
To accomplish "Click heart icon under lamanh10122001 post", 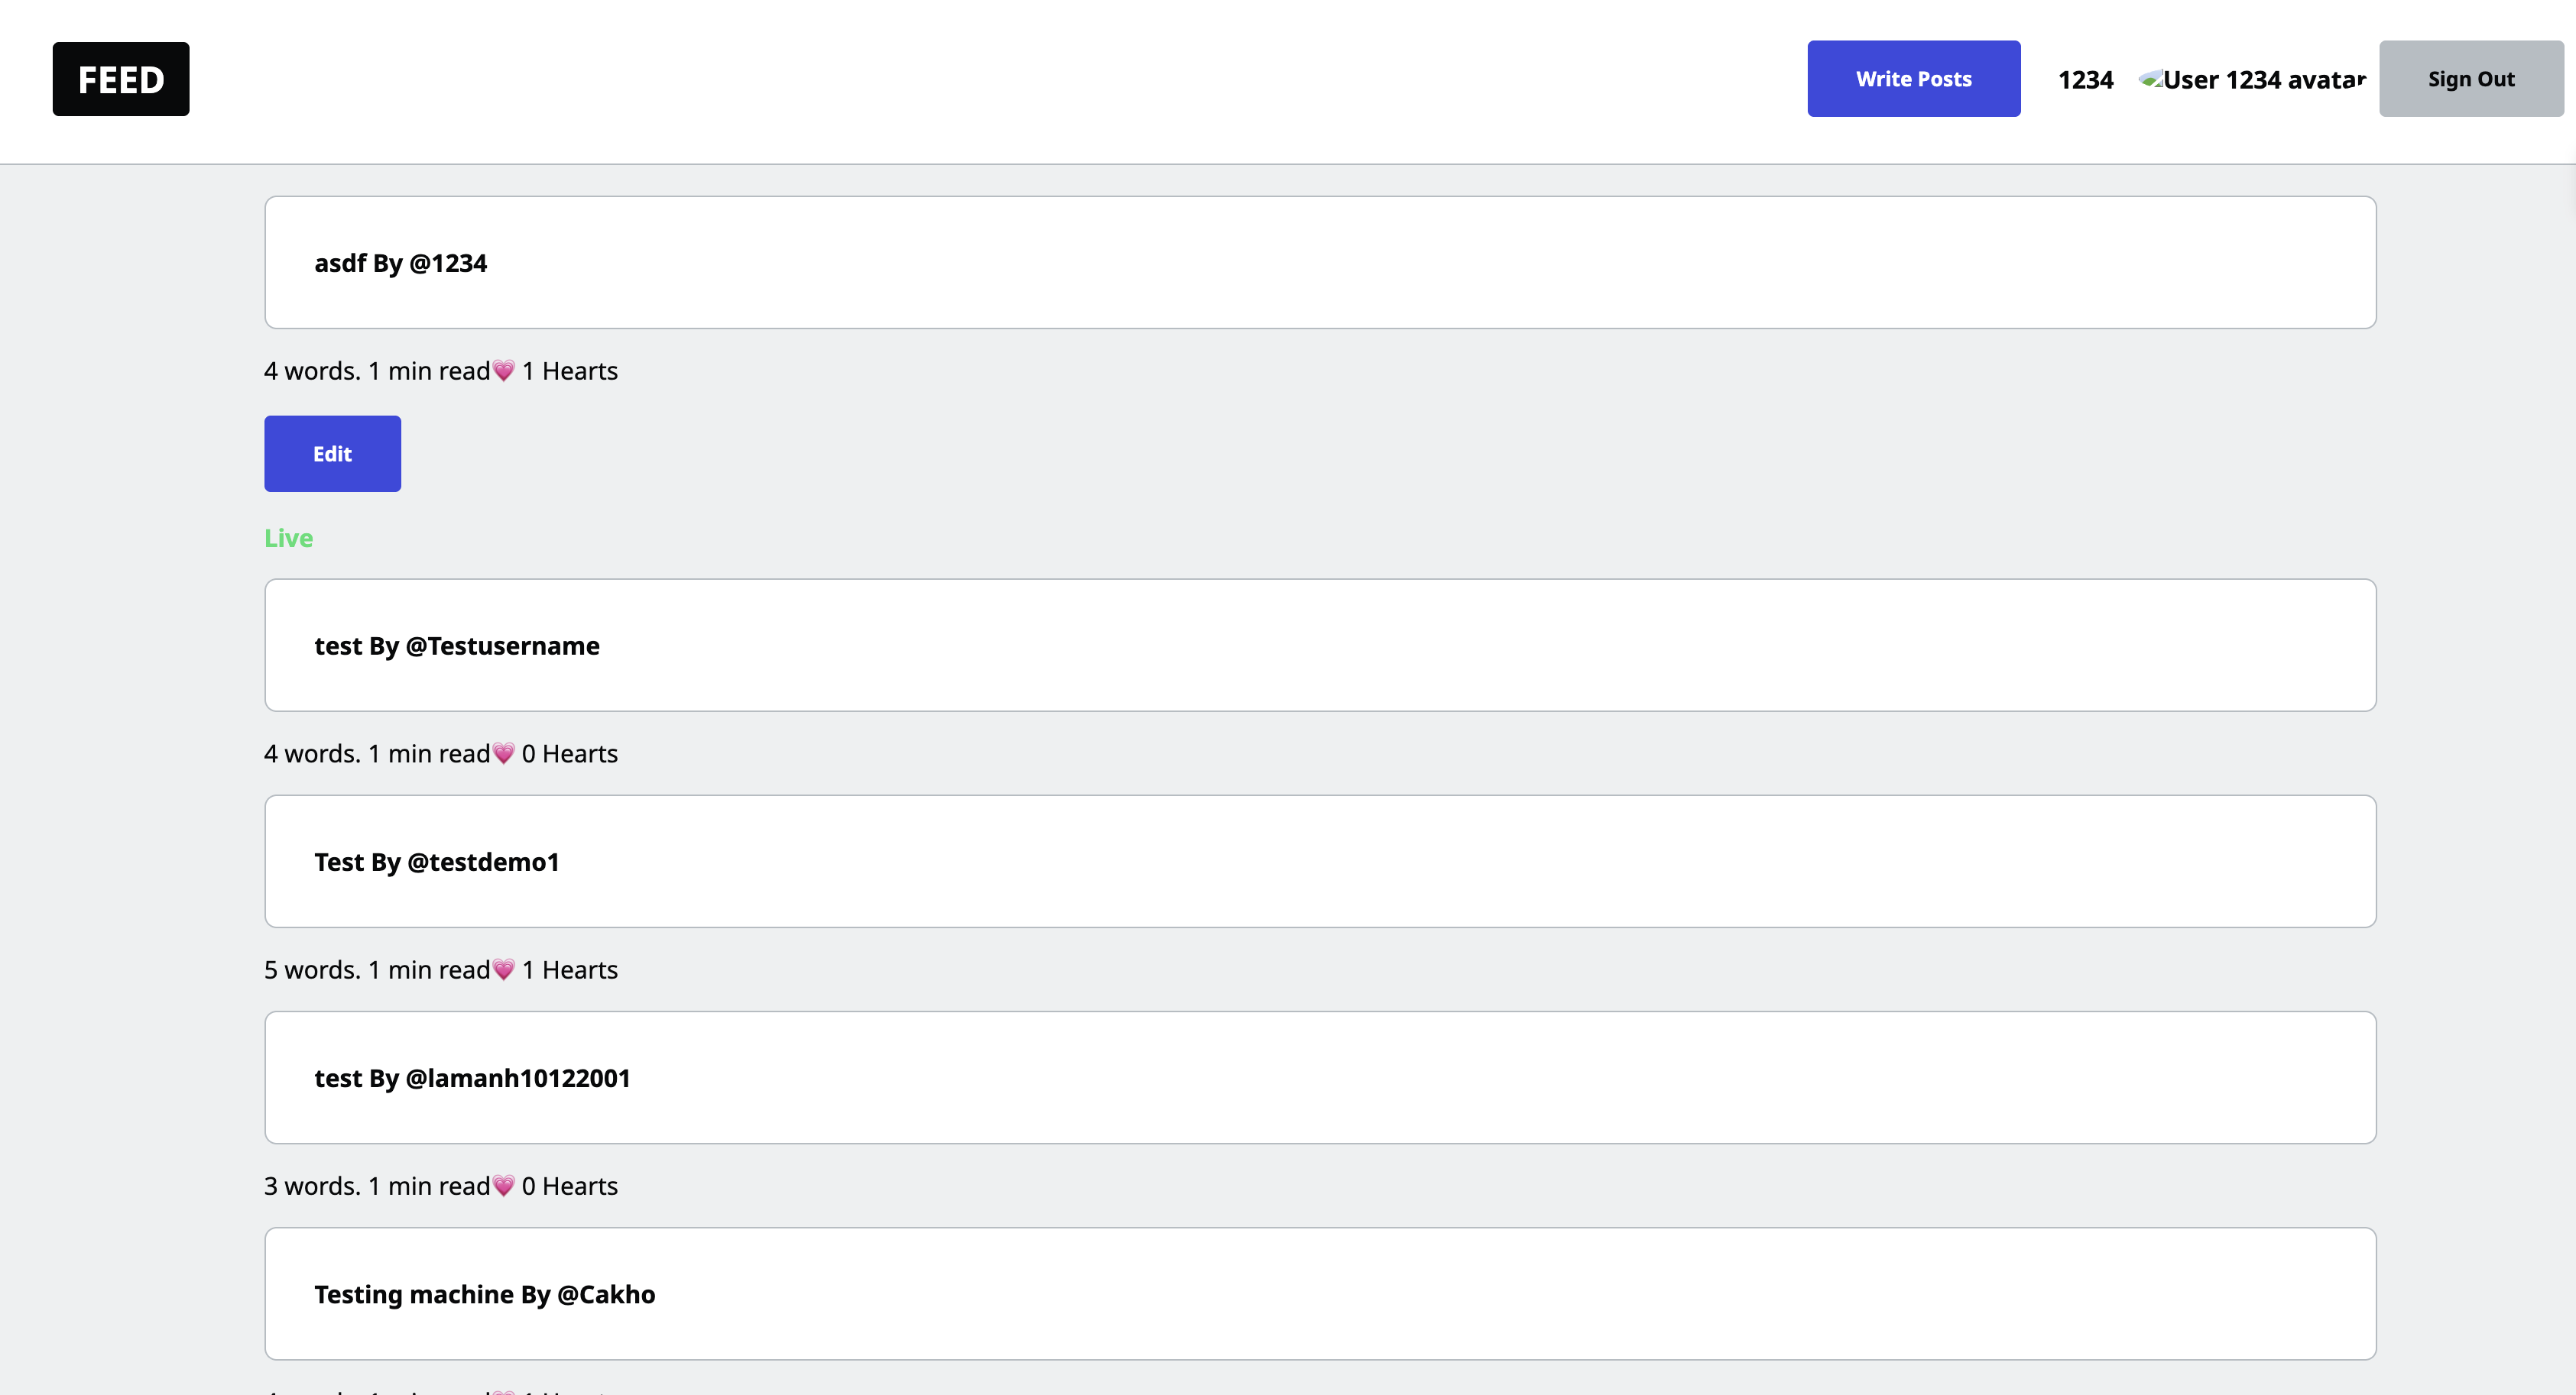I will (x=504, y=1186).
